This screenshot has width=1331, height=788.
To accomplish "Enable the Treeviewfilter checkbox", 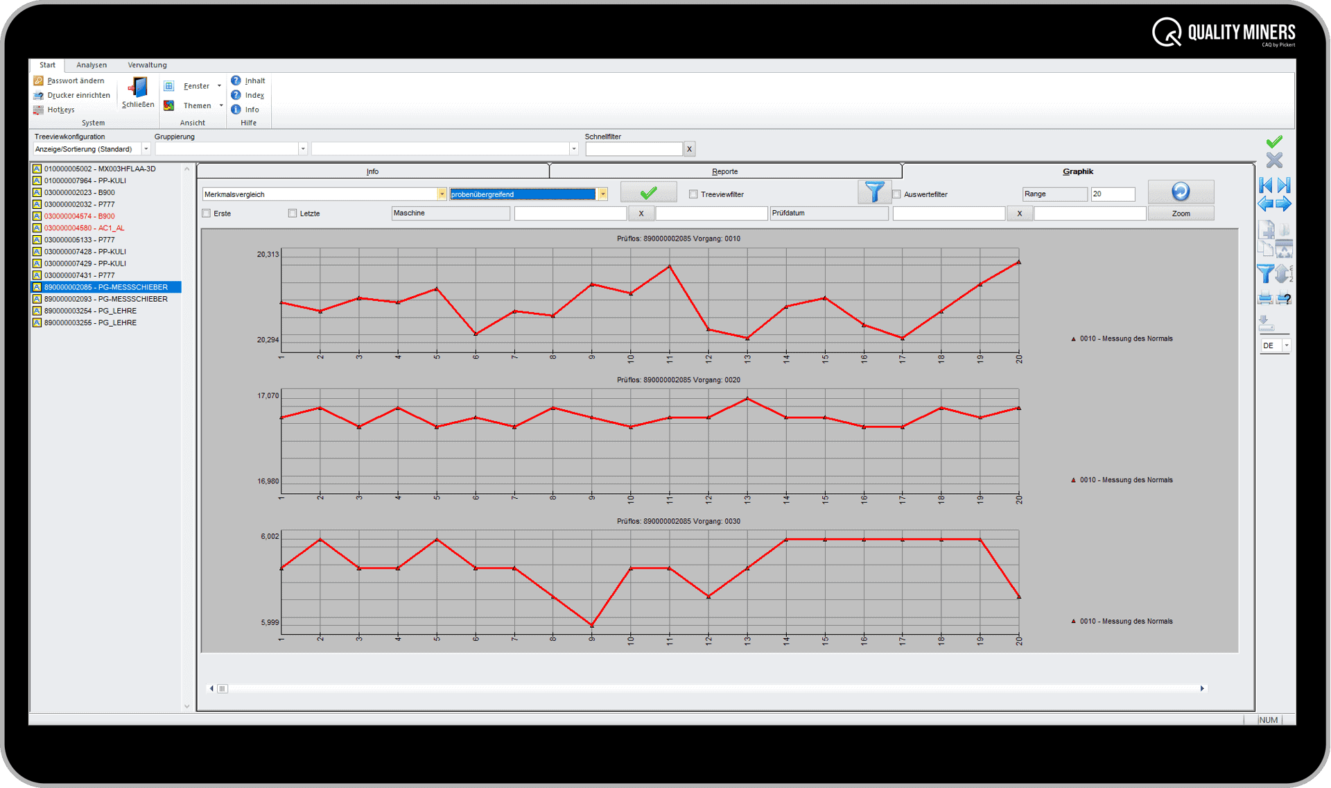I will point(693,194).
